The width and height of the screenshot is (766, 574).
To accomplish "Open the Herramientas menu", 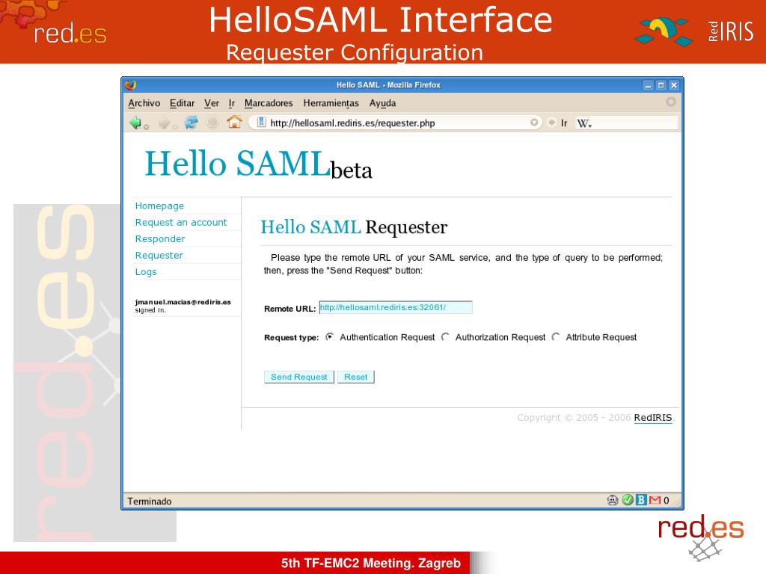I will coord(331,103).
